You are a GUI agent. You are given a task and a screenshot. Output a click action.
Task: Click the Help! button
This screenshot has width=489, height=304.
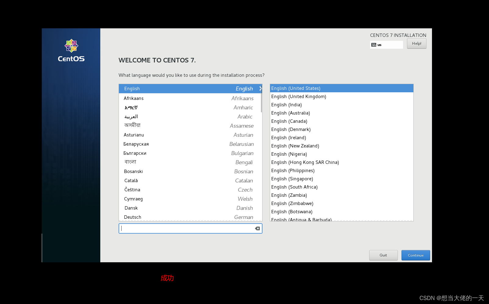(416, 44)
